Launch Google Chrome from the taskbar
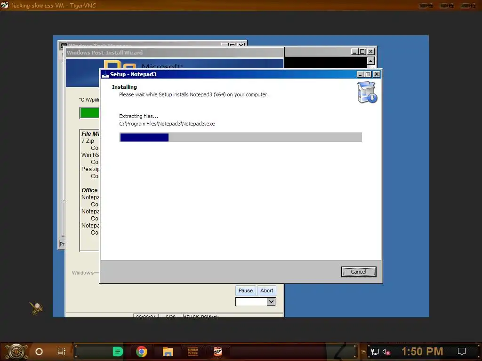Image resolution: width=482 pixels, height=361 pixels. click(142, 352)
